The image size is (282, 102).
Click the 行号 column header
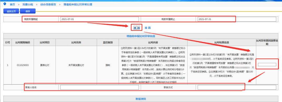click(x=8, y=42)
